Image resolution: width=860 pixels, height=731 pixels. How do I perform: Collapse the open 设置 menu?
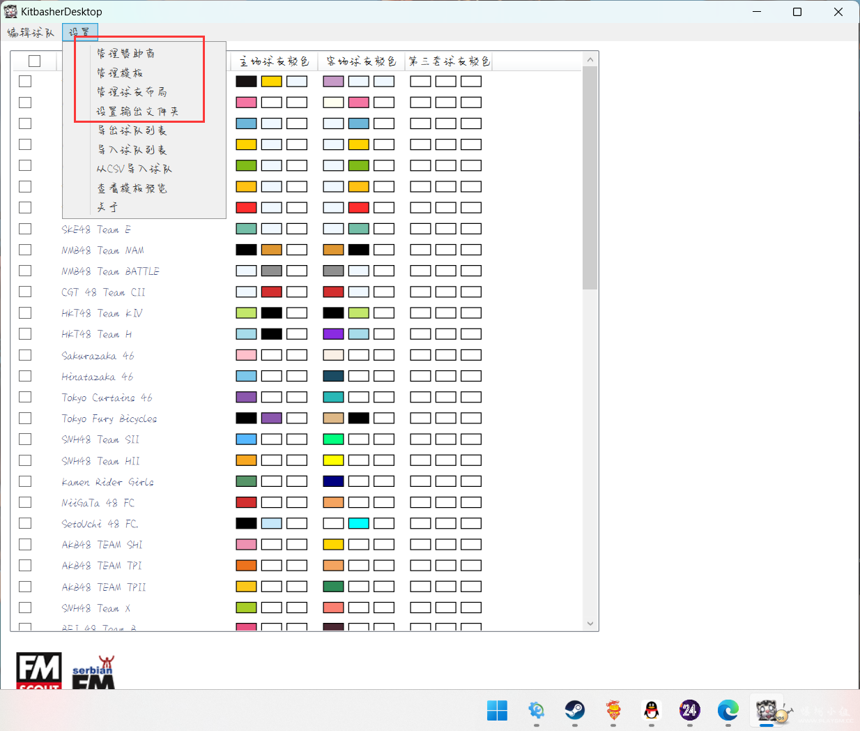tap(79, 32)
